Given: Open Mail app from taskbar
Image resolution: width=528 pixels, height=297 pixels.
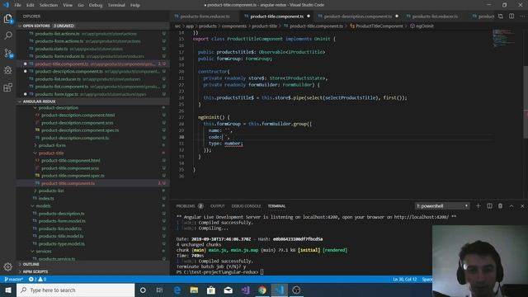Looking at the screenshot, I should click(x=228, y=290).
